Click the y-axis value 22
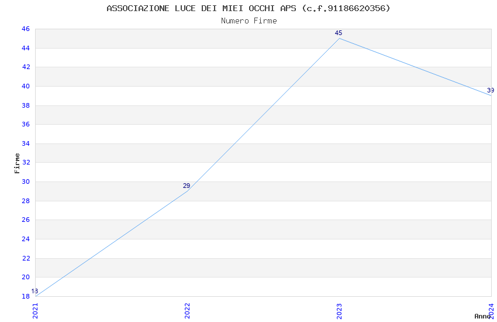Image resolution: width=497 pixels, height=322 pixels. (26, 259)
